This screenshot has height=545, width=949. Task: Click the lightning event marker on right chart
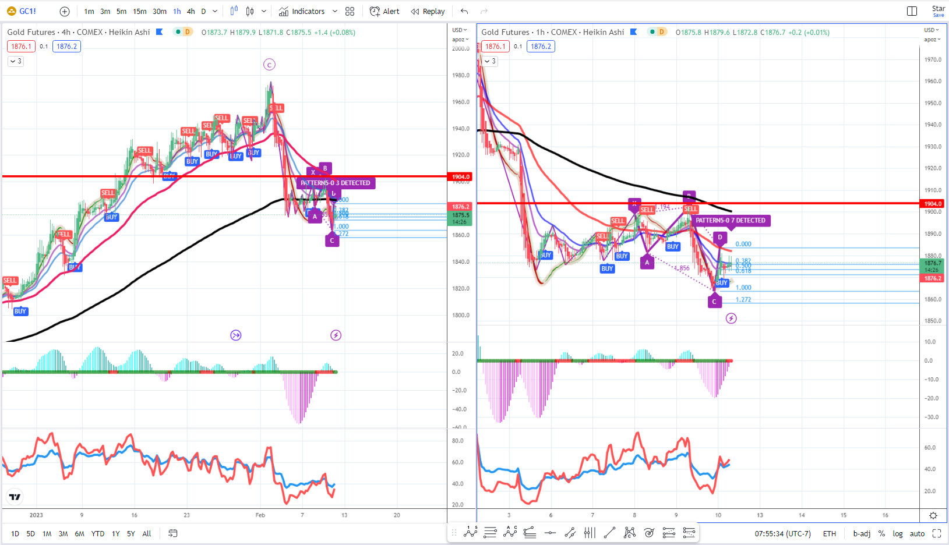731,318
